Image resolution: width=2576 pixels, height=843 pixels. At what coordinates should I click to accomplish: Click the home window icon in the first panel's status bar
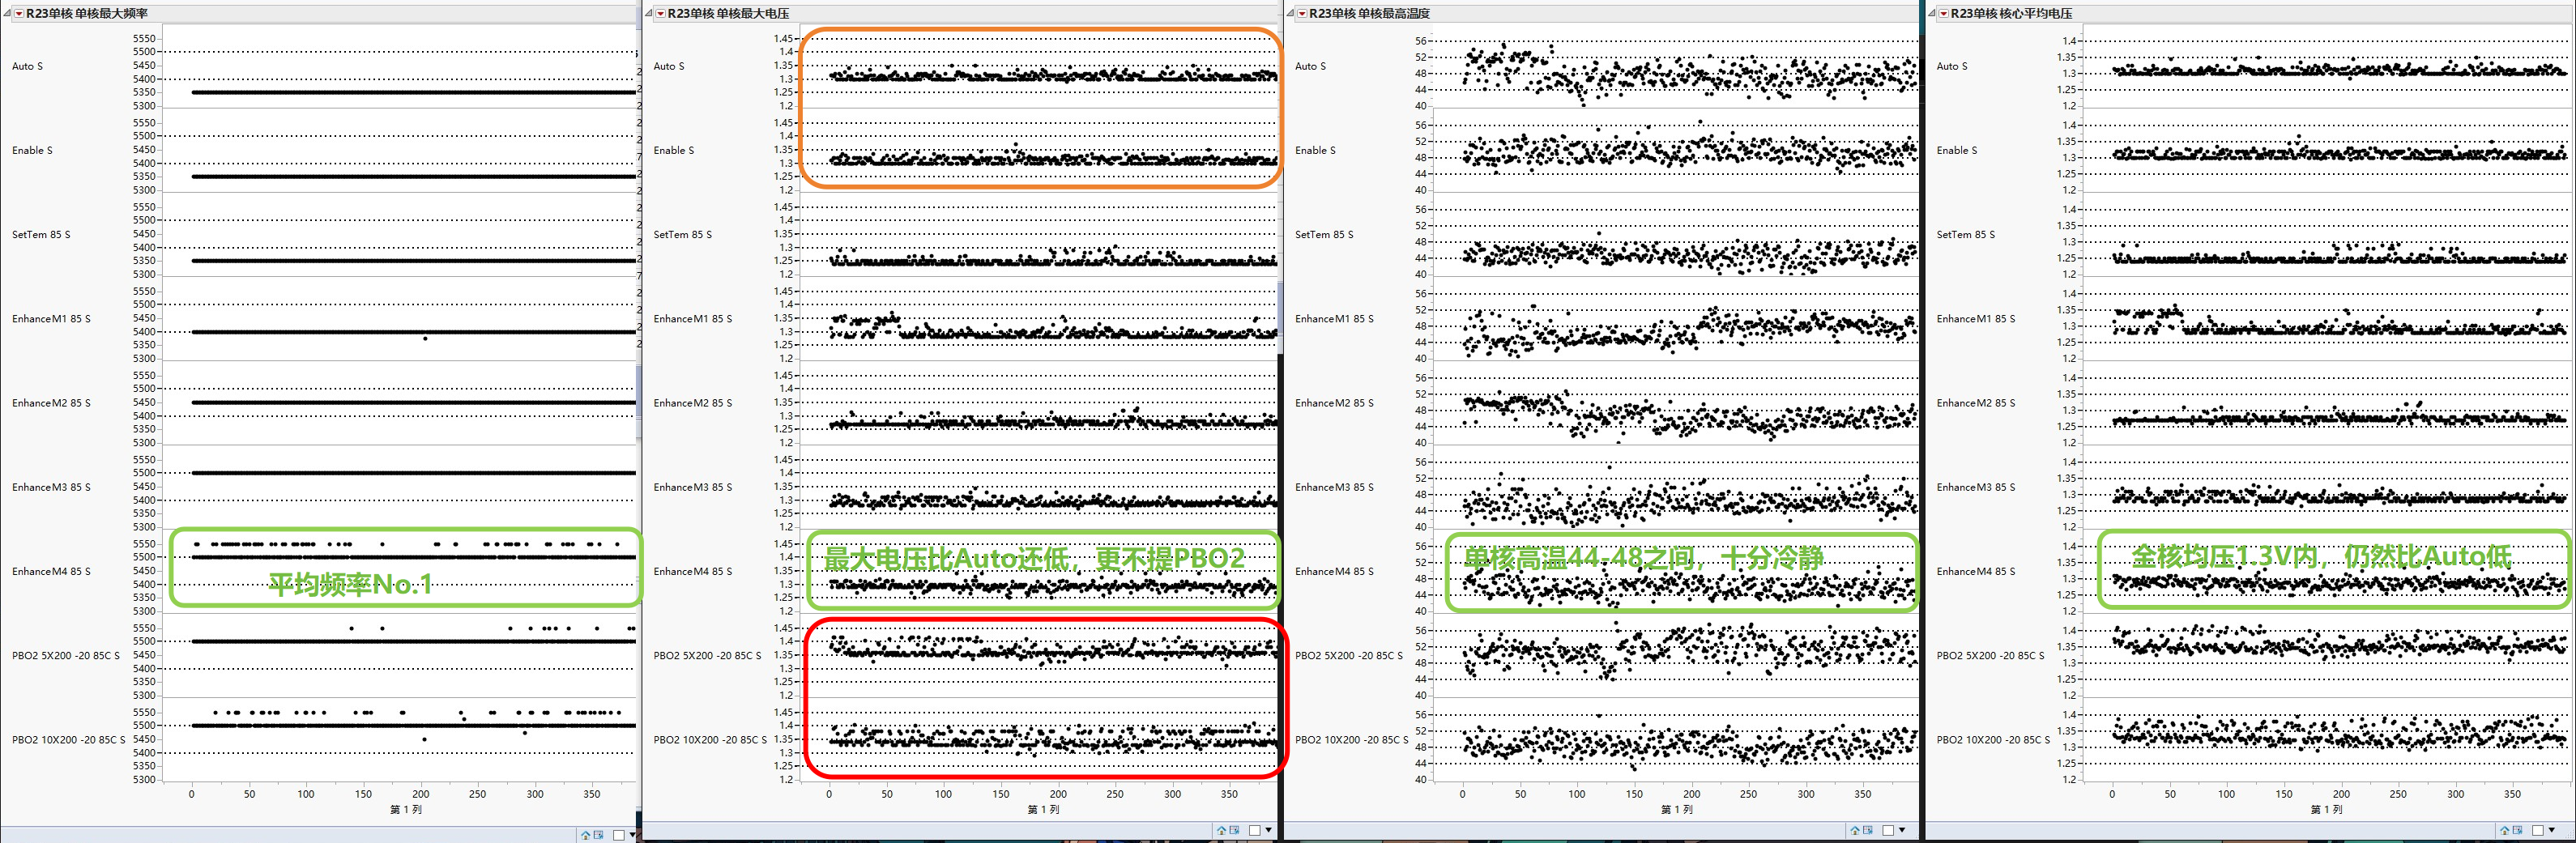pyautogui.click(x=585, y=834)
